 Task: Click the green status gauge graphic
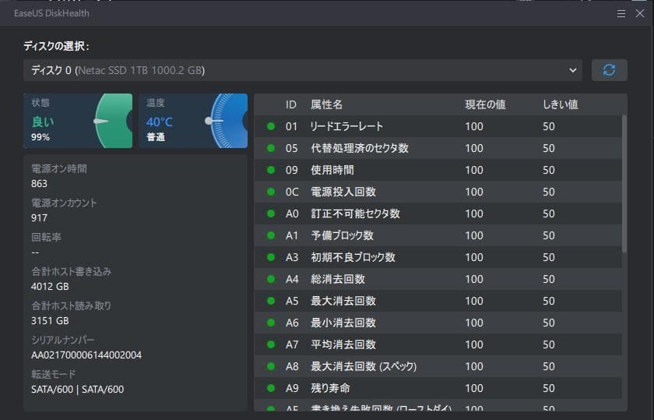(113, 121)
